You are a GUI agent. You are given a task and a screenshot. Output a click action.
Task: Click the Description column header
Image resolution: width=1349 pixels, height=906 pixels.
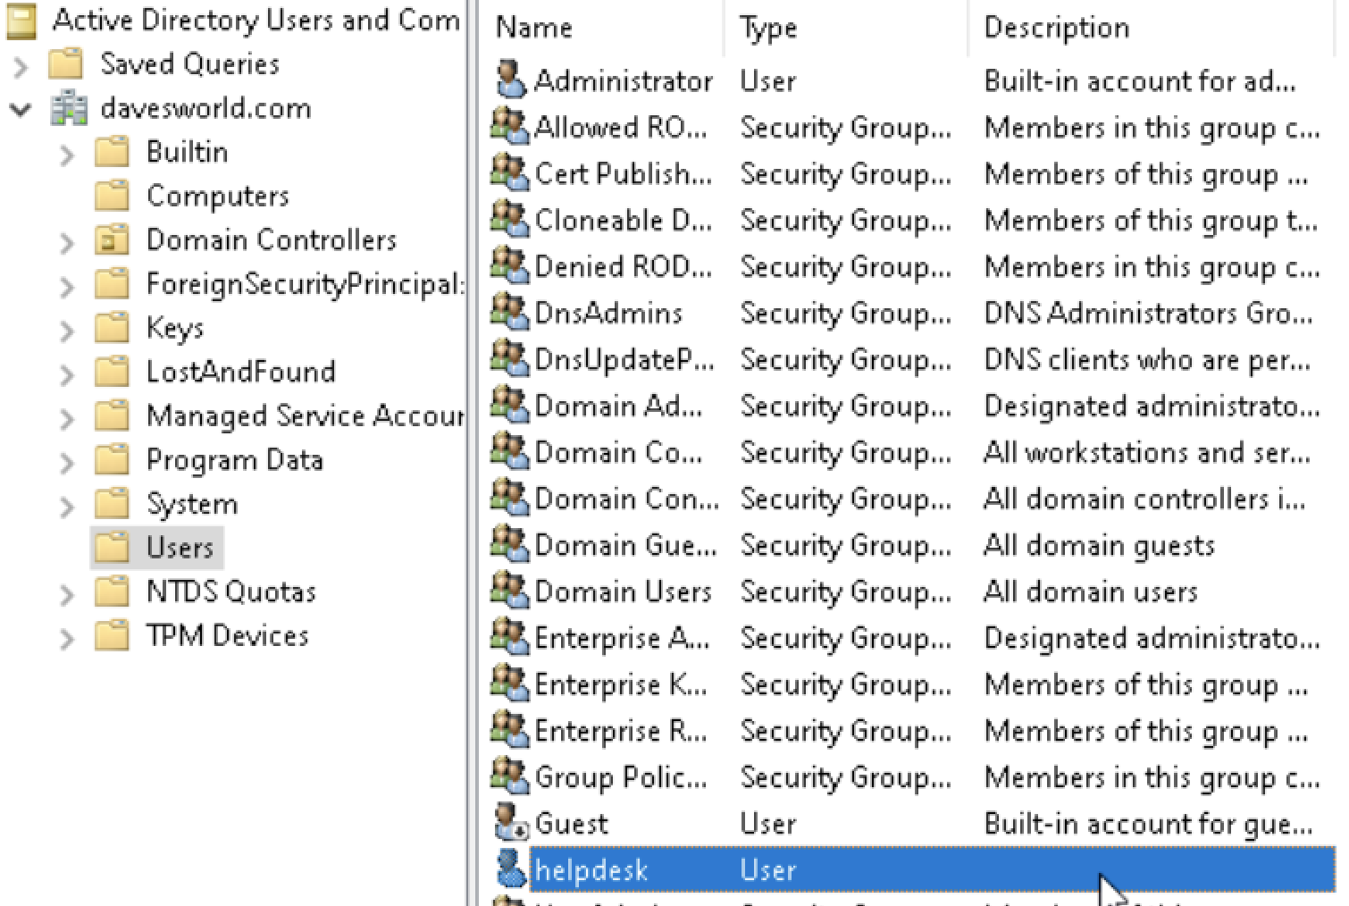(1056, 28)
